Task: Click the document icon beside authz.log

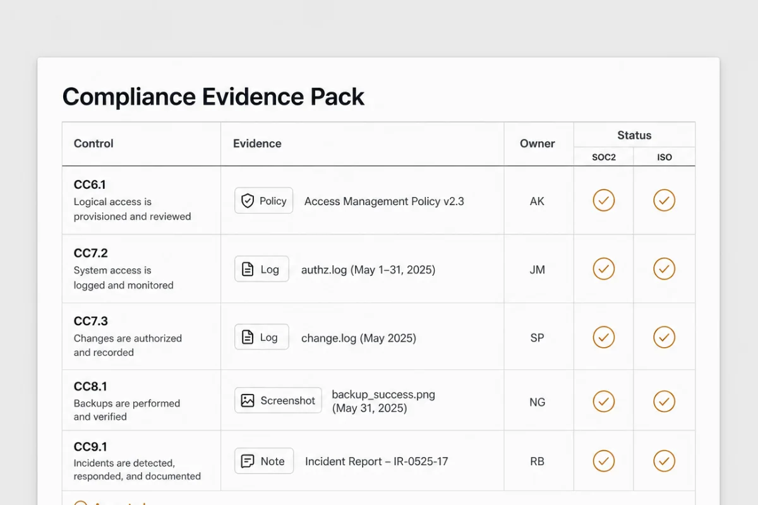Action: coord(248,270)
